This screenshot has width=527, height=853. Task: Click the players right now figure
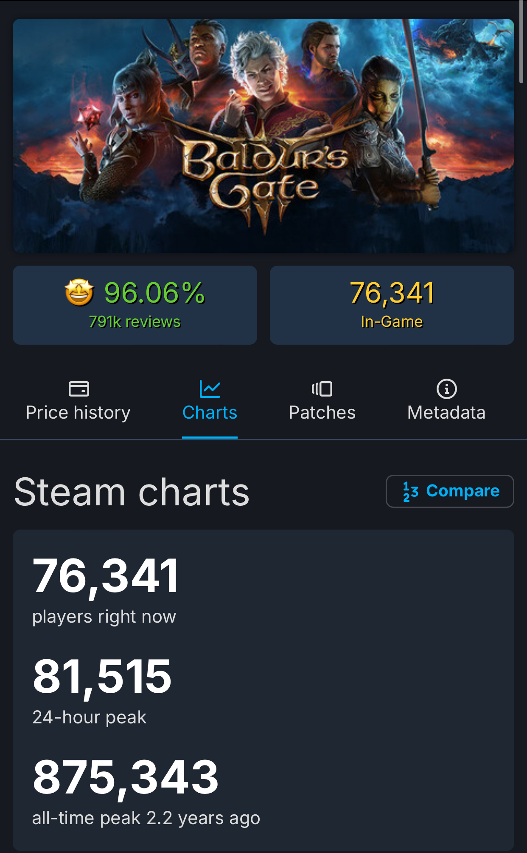pyautogui.click(x=106, y=576)
